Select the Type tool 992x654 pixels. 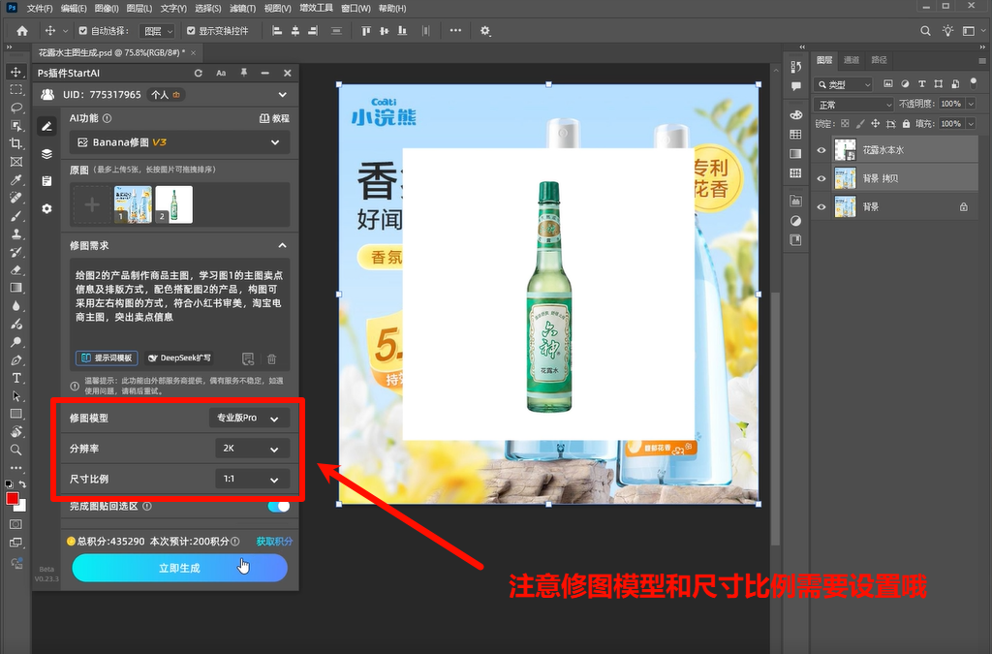coord(15,377)
